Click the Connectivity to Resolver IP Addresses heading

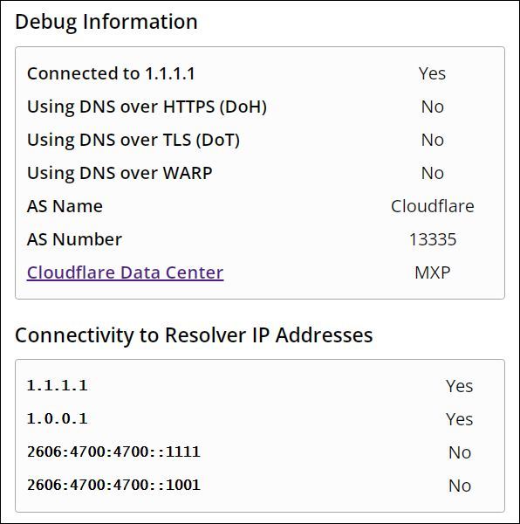coord(194,335)
